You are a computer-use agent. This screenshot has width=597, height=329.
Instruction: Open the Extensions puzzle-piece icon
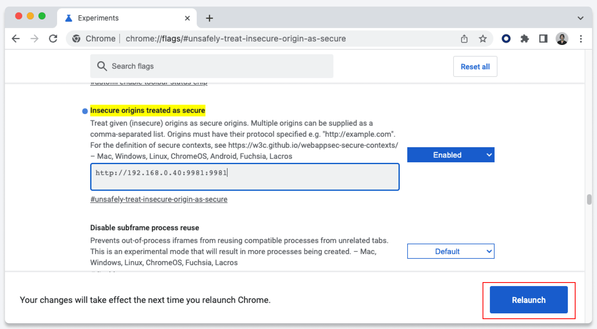tap(525, 39)
